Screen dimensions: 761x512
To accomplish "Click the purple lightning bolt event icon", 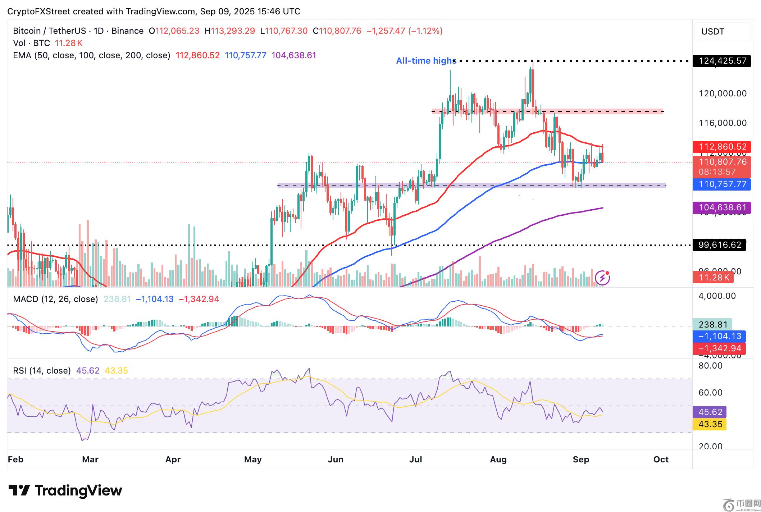I will tap(602, 278).
